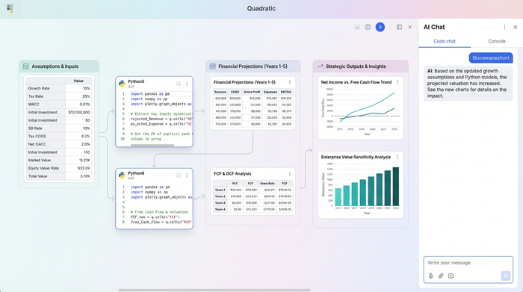Screen dimensions: 523x292
Task: Open Net Income vs. Free Cash Flow chart menu
Action: [397, 82]
